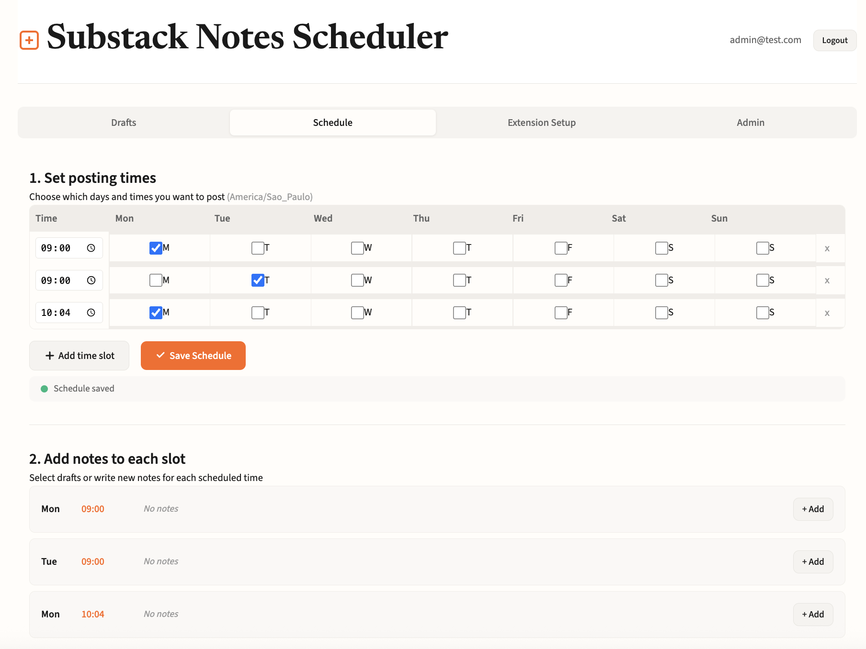
Task: Enable Friday for the 10:04 slot
Action: coord(561,313)
